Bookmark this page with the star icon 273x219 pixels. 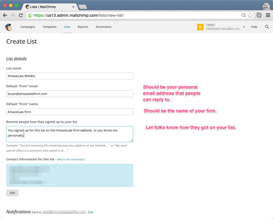coord(250,15)
